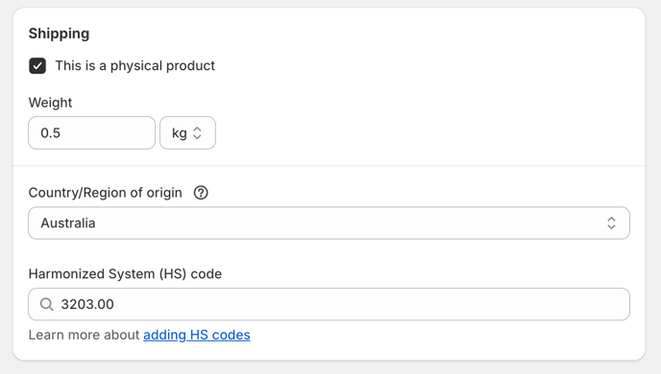Click the Weight field label
The width and height of the screenshot is (661, 374).
pyautogui.click(x=50, y=103)
